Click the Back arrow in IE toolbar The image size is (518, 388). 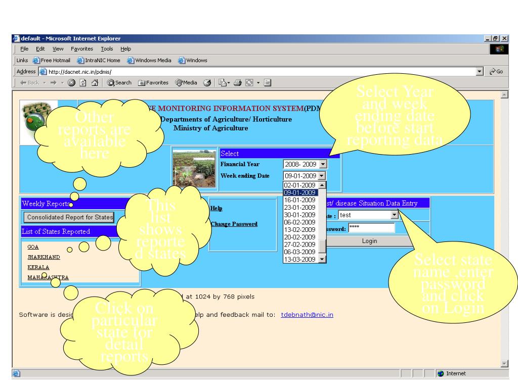click(29, 83)
